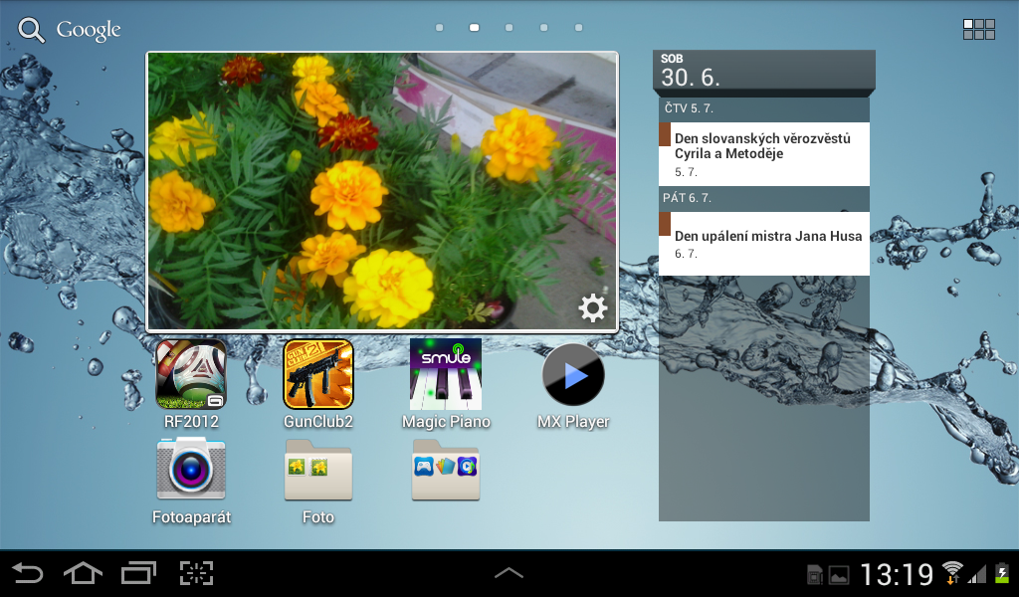Tap the marigold photo in the widget
The image size is (1019, 597).
(x=381, y=189)
